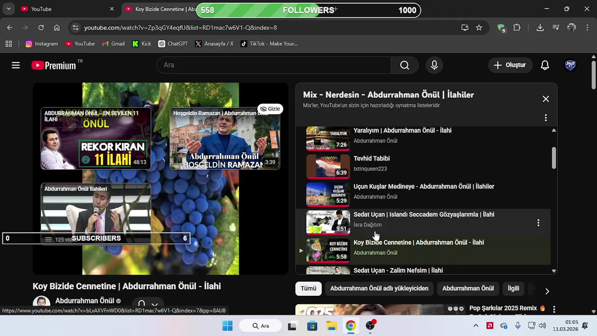
Task: Open the Instagram bookmark
Action: 42,44
